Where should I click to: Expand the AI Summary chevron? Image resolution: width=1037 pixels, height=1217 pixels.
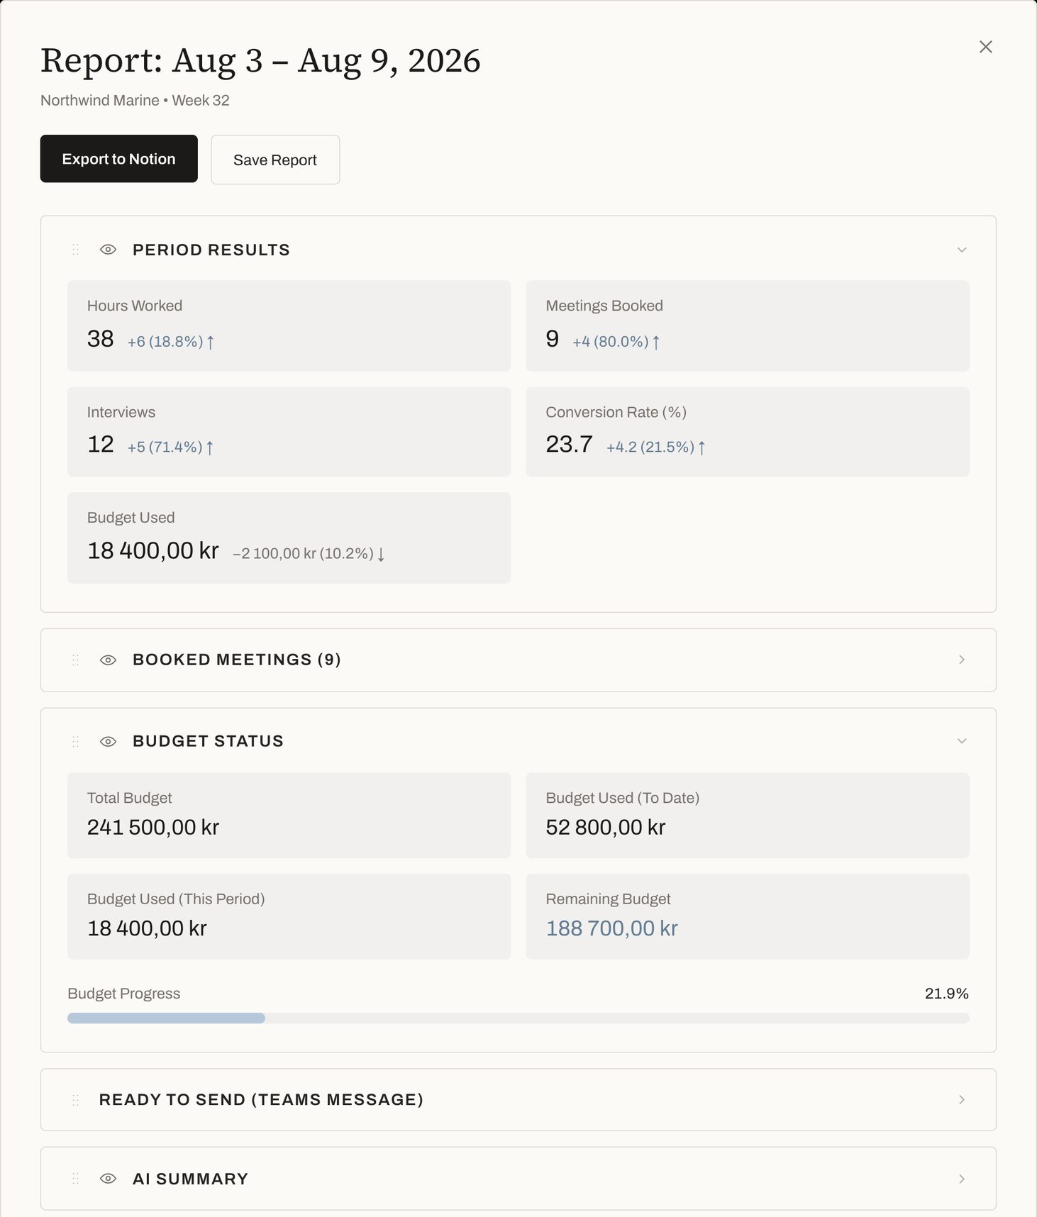click(962, 1179)
